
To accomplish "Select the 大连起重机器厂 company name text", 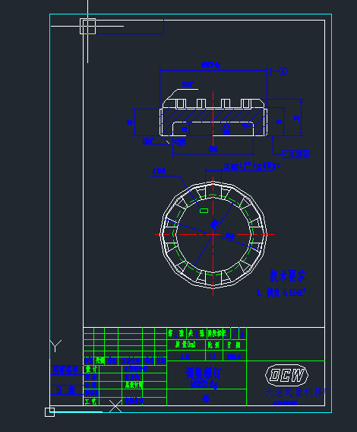I will [297, 392].
